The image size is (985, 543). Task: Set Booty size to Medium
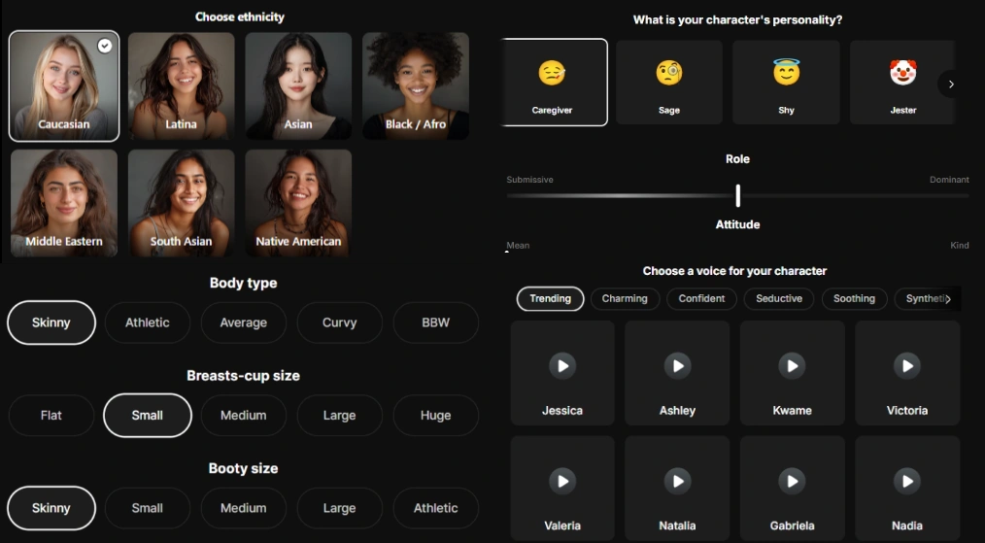(244, 508)
